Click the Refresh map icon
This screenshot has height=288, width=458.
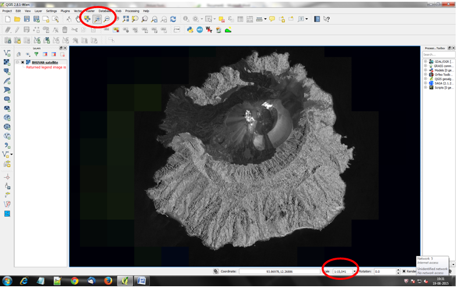173,19
